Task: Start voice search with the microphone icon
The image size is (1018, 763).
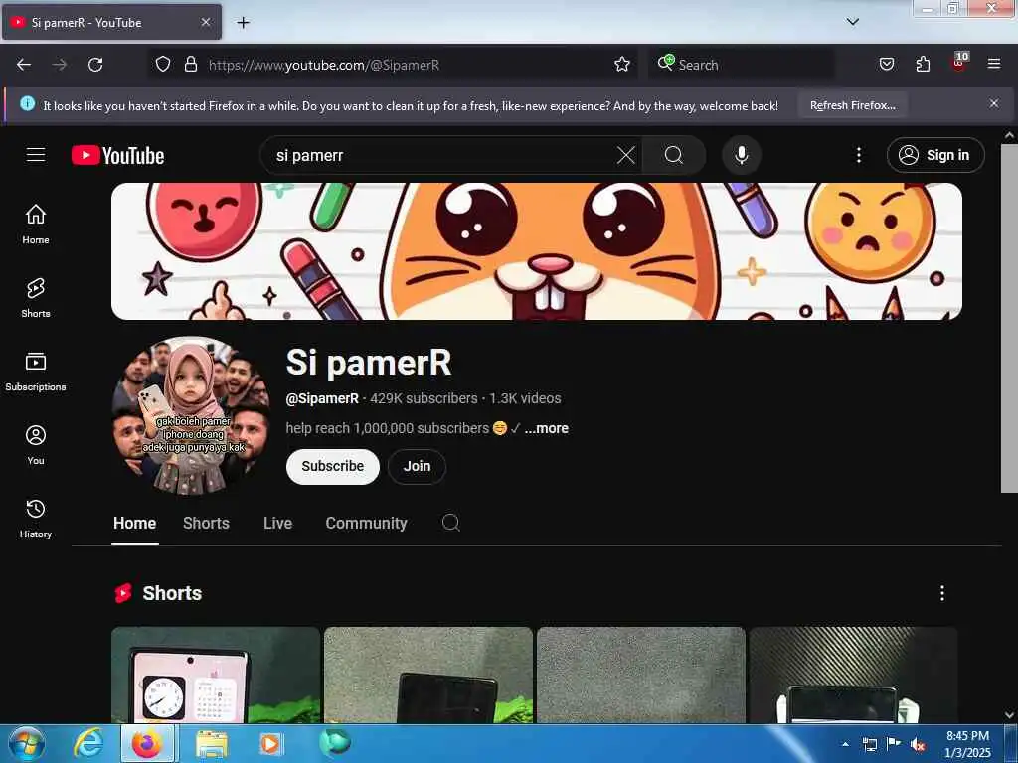Action: click(741, 155)
